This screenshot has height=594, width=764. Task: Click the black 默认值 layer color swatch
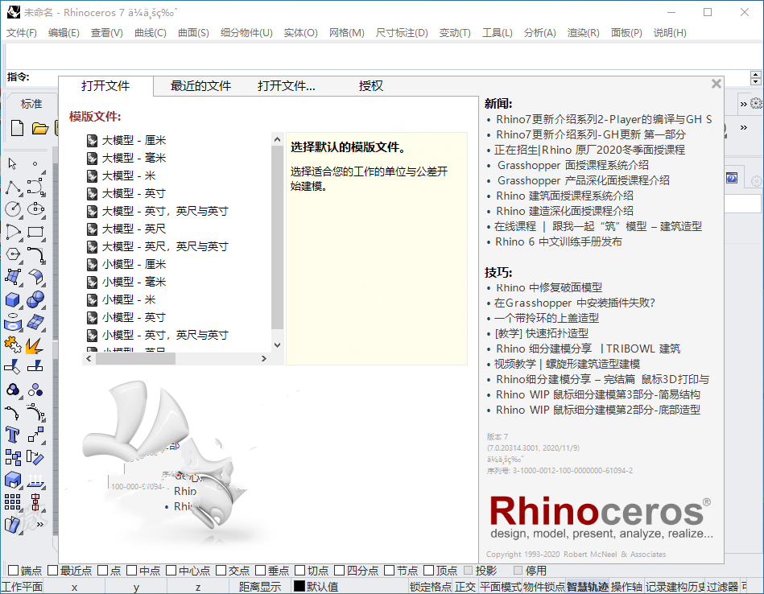(x=299, y=586)
